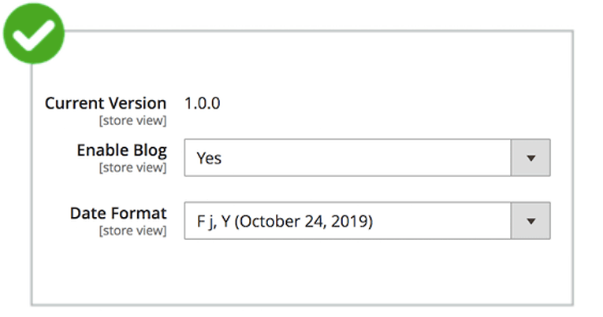Click the Date Format field label
This screenshot has height=317, width=603.
click(118, 212)
